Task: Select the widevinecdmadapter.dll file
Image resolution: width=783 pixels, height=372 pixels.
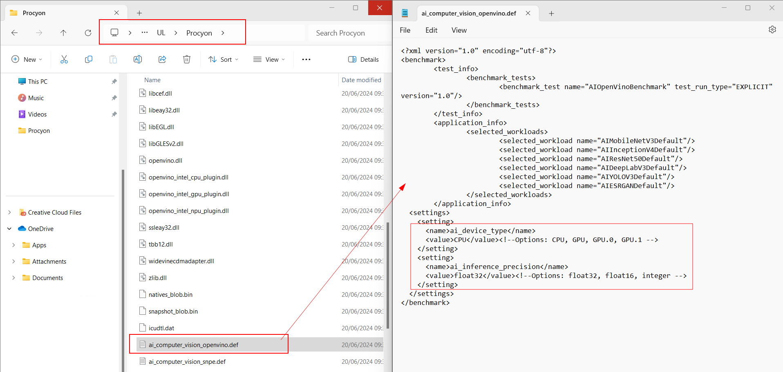Action: coord(181,261)
